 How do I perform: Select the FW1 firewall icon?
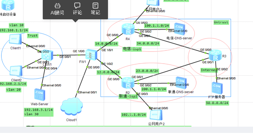click(x=91, y=55)
